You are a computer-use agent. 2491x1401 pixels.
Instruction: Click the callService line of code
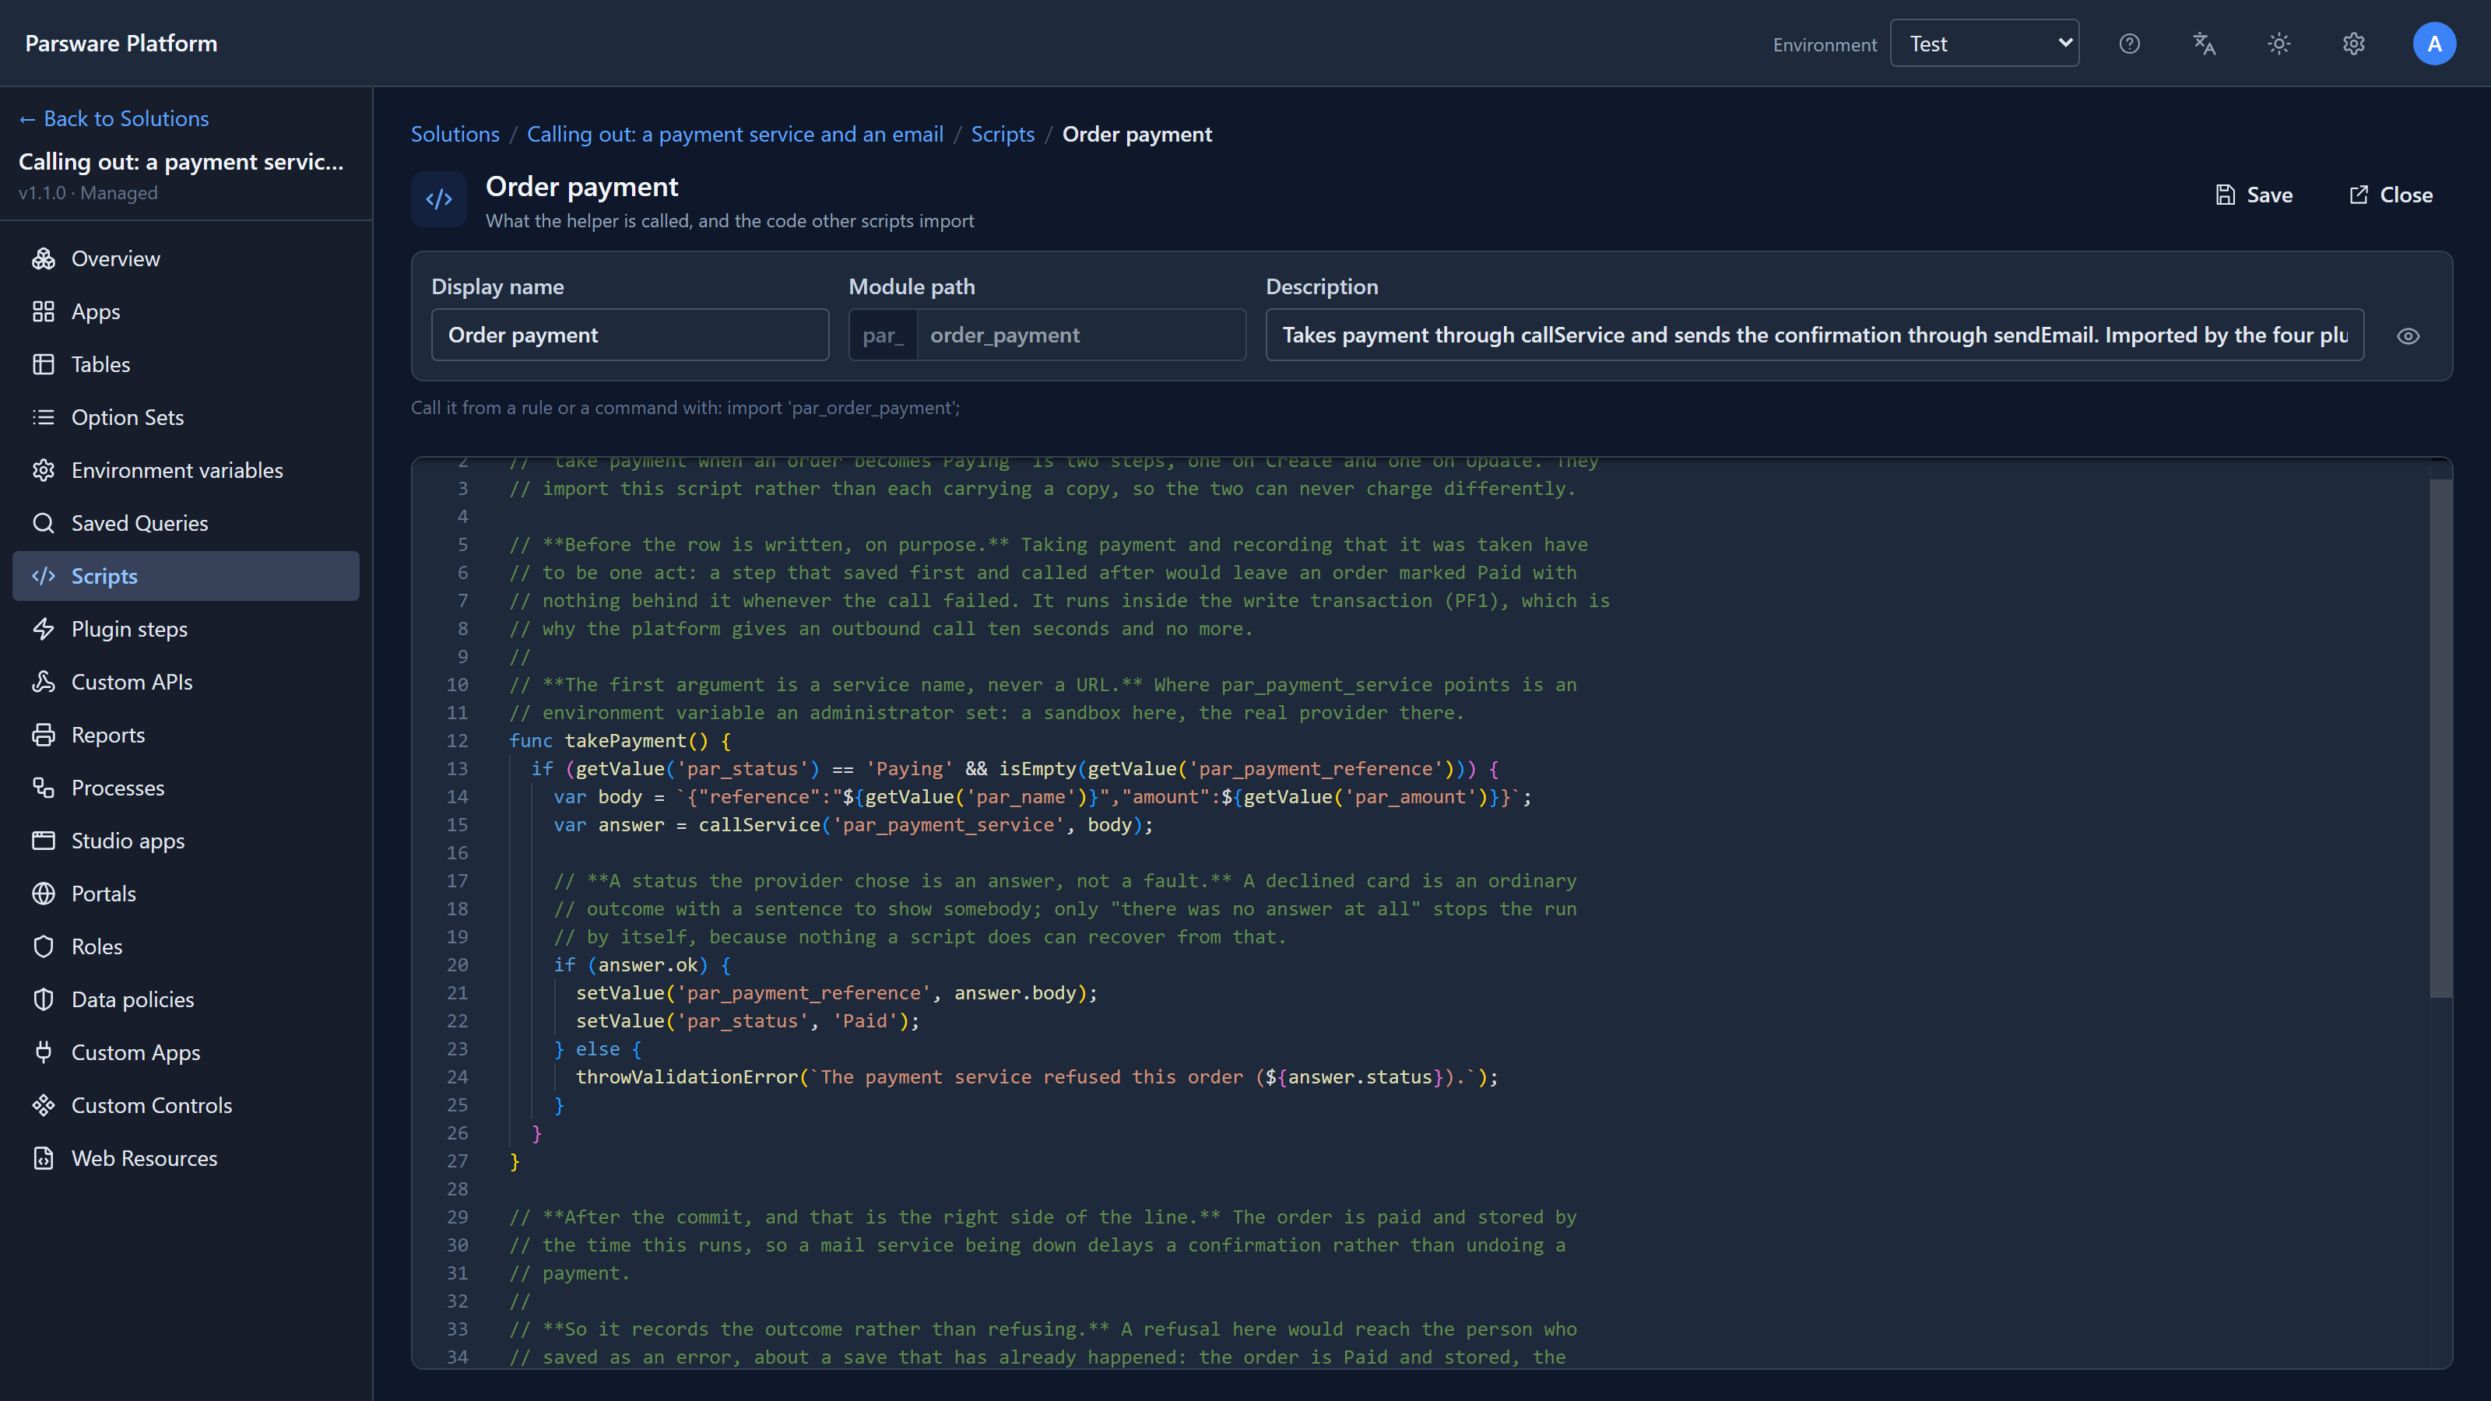[853, 825]
